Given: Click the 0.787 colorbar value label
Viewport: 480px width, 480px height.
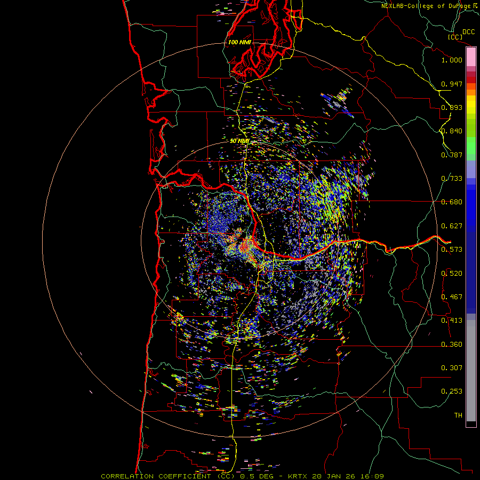Looking at the screenshot, I should (x=452, y=155).
